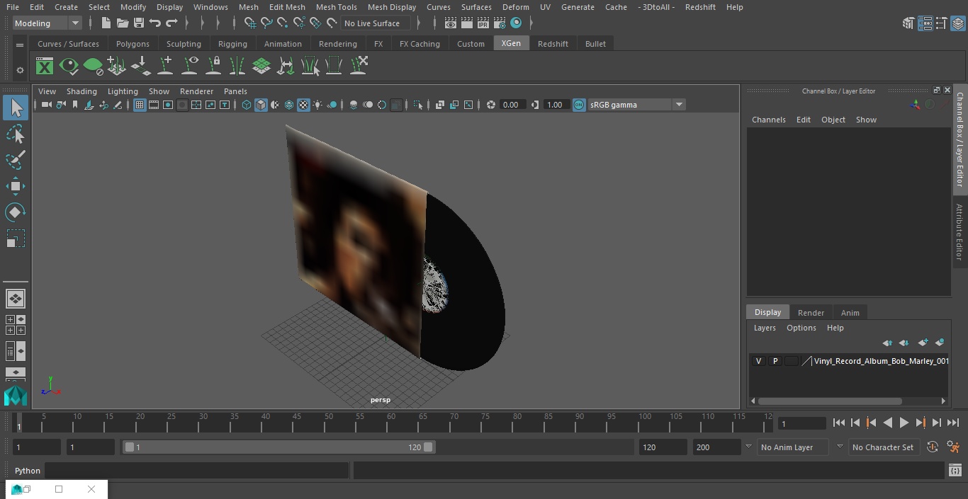The height and width of the screenshot is (499, 968).
Task: Click the current frame input field
Action: pos(801,423)
